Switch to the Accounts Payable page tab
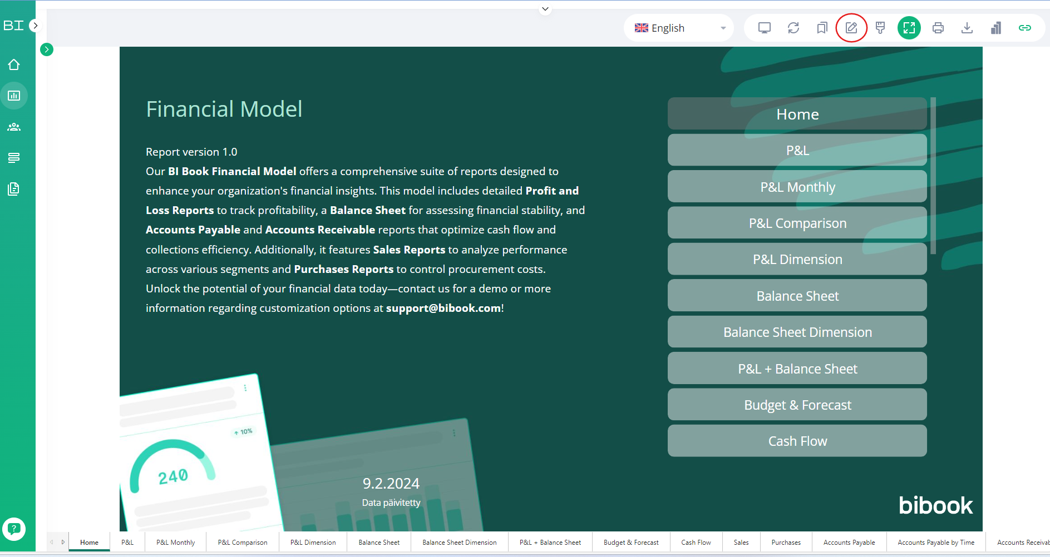 (849, 543)
